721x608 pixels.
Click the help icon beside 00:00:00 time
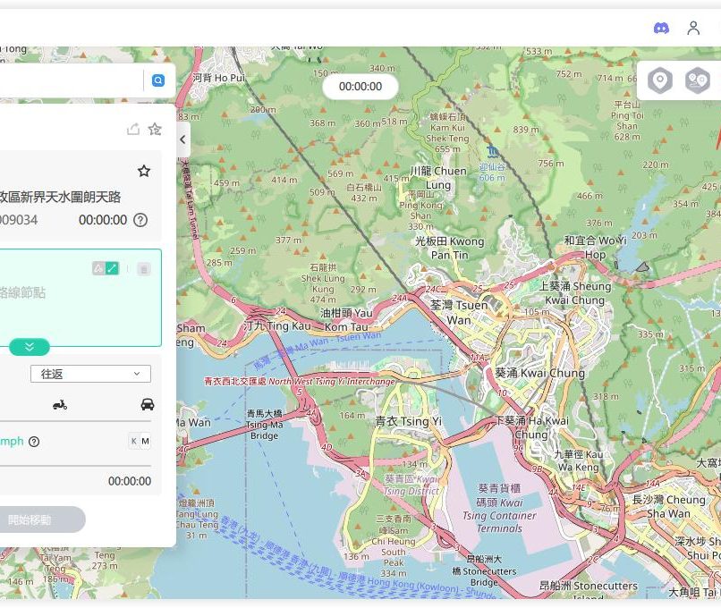(x=140, y=220)
